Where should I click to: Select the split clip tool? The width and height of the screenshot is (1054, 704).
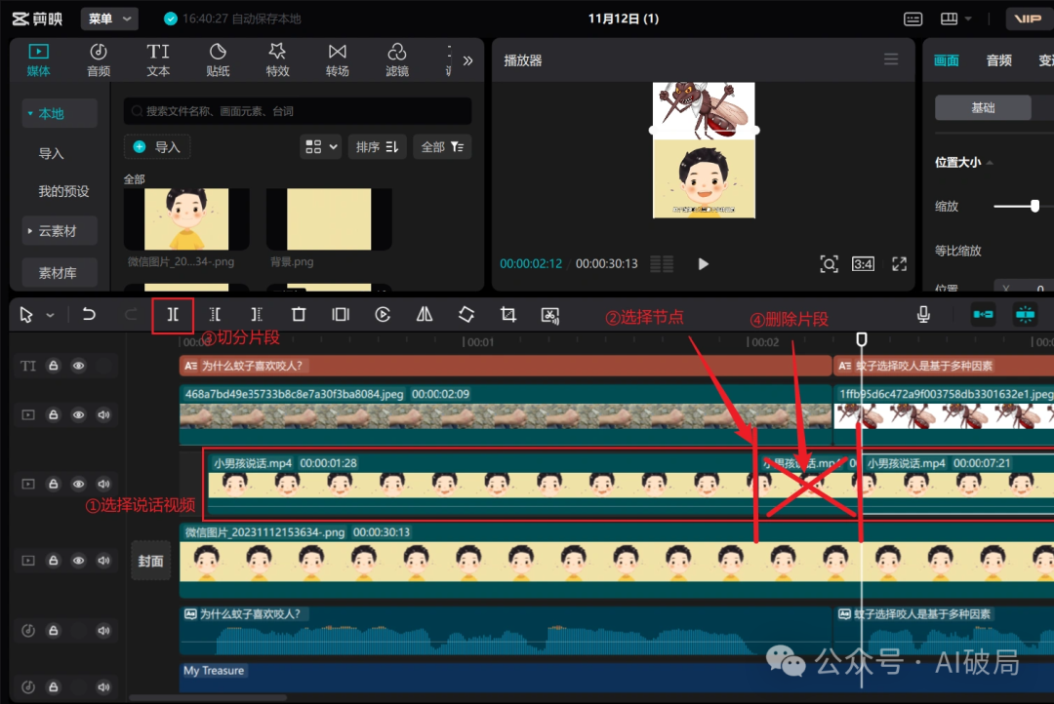[173, 314]
